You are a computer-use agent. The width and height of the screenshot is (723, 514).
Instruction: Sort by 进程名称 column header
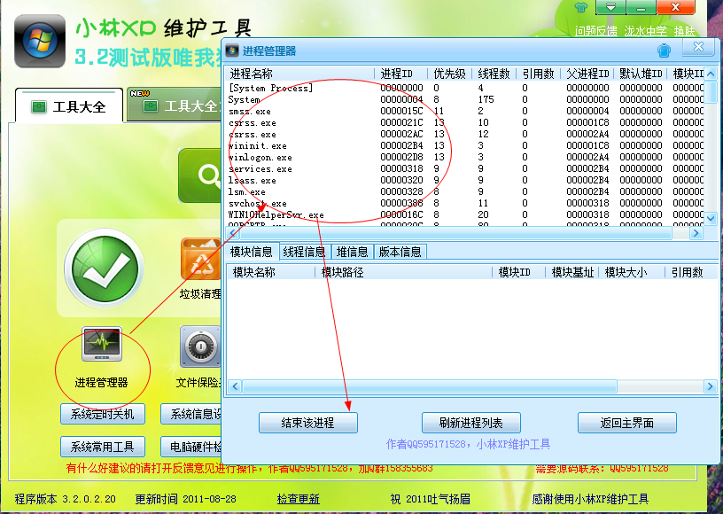tap(300, 74)
